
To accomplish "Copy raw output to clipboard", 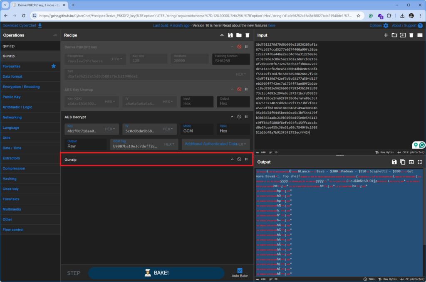I will (403, 162).
